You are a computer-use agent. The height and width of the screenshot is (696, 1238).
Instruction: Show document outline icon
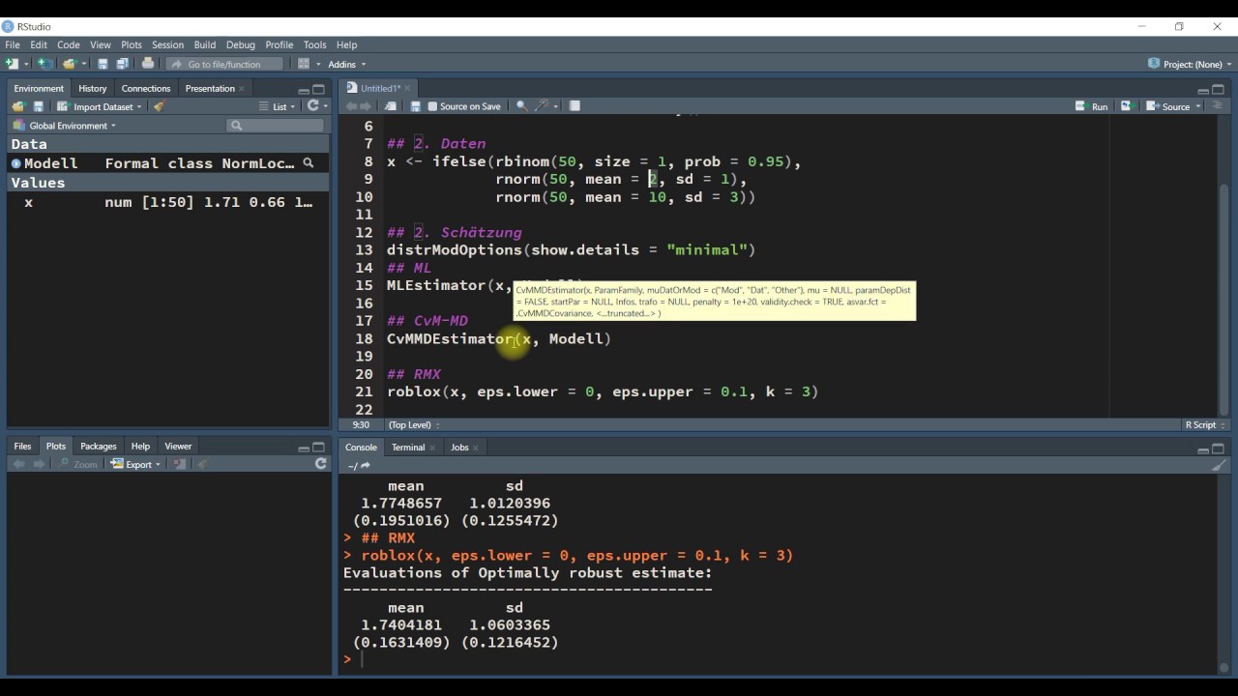pos(1218,106)
